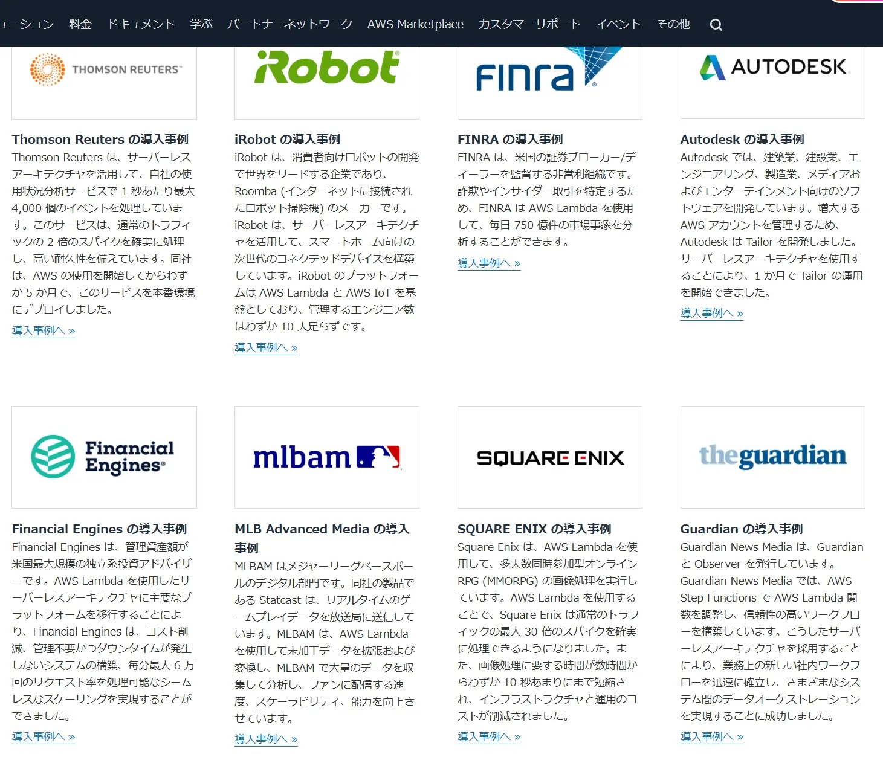Image resolution: width=883 pixels, height=766 pixels.
Task: Select the FINRA logo thumbnail
Action: [550, 83]
